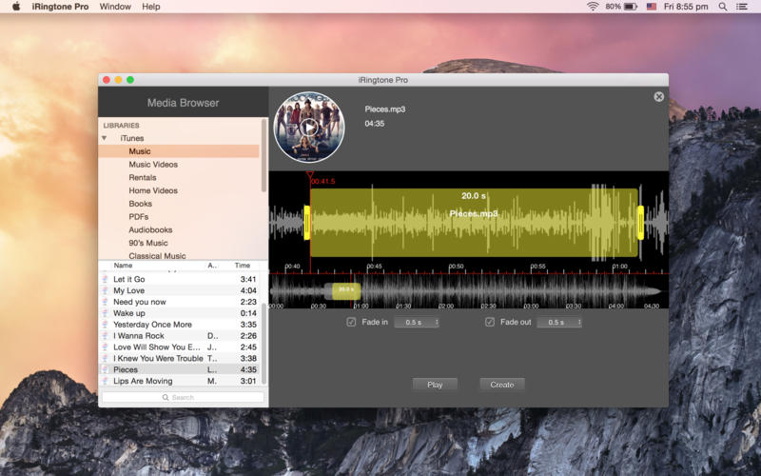This screenshot has width=761, height=476.
Task: Open the Help menu
Action: [x=151, y=7]
